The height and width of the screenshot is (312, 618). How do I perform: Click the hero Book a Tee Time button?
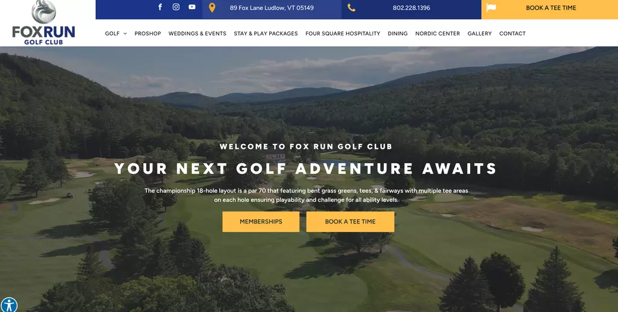[351, 222]
